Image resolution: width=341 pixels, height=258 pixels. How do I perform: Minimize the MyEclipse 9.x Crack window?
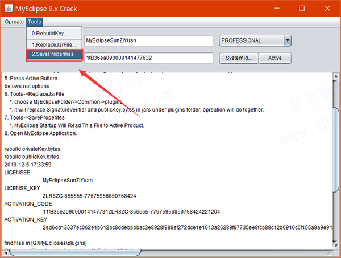[277, 9]
